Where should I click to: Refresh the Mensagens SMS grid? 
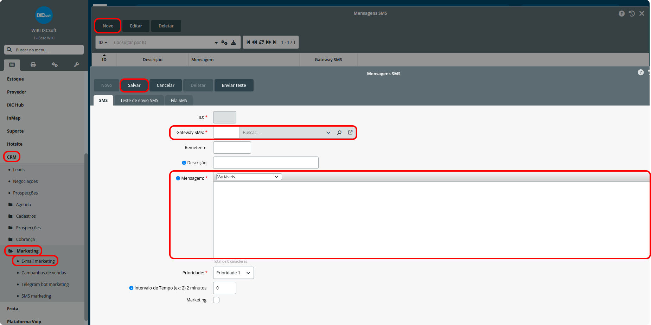tap(261, 42)
